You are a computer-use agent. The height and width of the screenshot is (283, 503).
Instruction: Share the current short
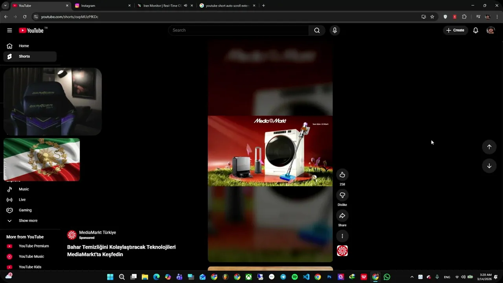342,216
